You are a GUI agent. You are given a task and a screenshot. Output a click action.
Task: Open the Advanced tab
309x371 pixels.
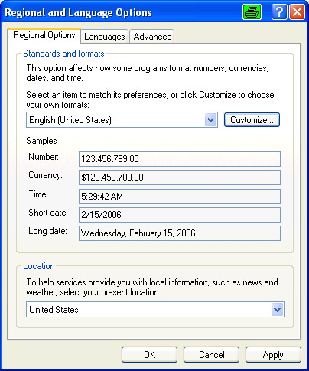[152, 37]
